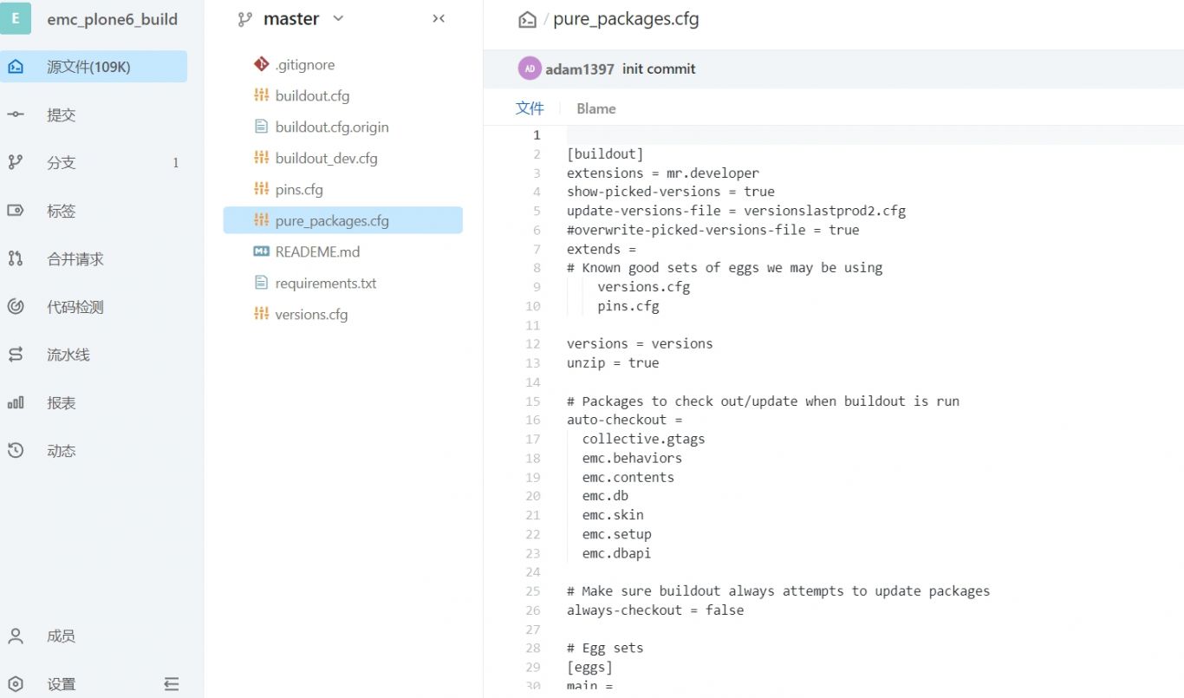Click the chart icon beside 报表

tap(16, 402)
